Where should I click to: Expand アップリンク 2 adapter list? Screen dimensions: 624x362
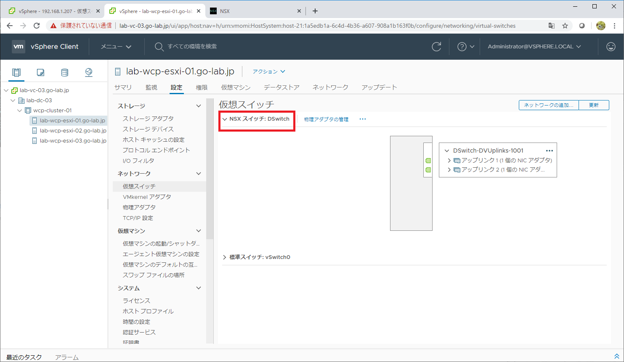449,170
